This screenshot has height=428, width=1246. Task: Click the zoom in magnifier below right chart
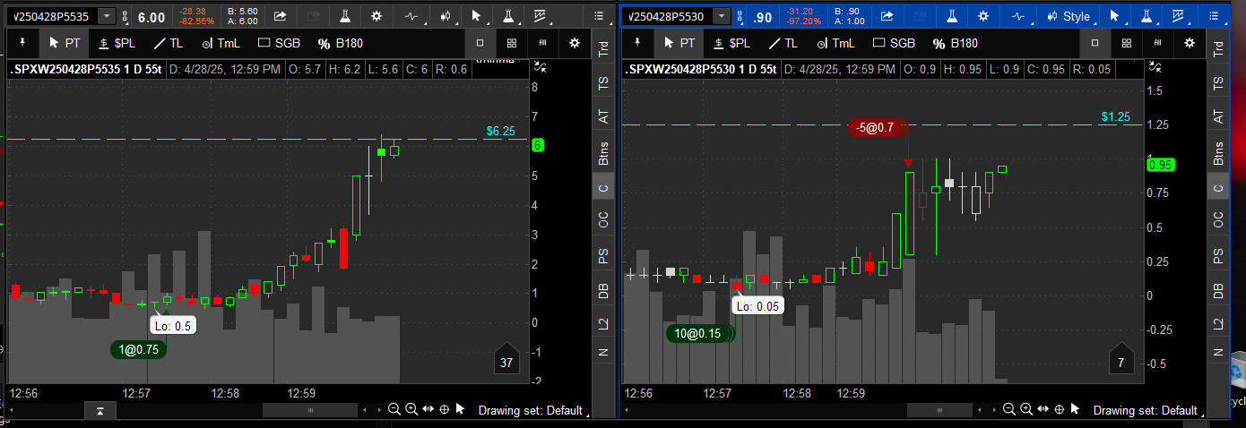[x=1025, y=409]
